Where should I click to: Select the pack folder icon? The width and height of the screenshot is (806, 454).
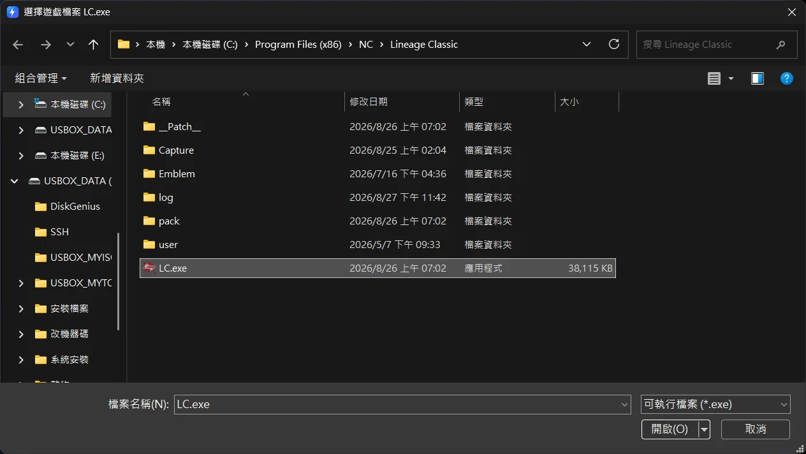click(x=149, y=221)
